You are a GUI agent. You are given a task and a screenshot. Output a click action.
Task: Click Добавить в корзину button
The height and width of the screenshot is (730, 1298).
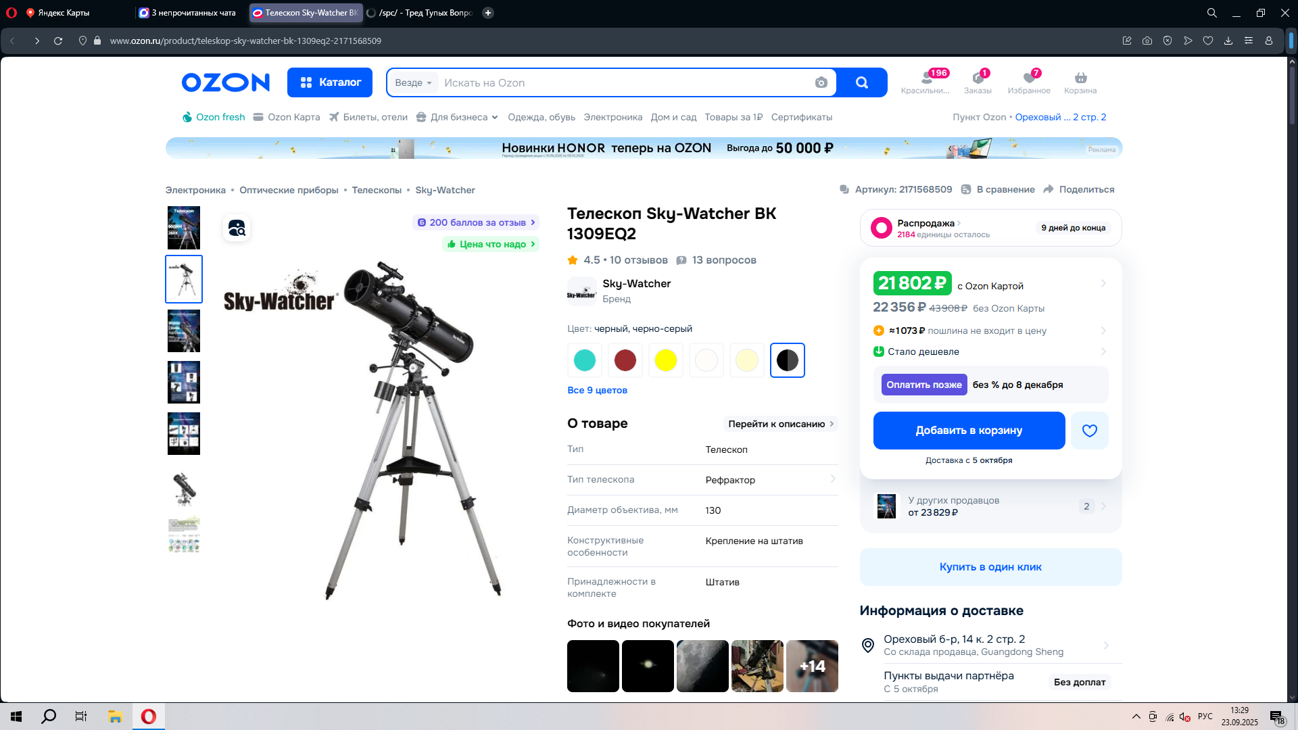[x=969, y=431]
